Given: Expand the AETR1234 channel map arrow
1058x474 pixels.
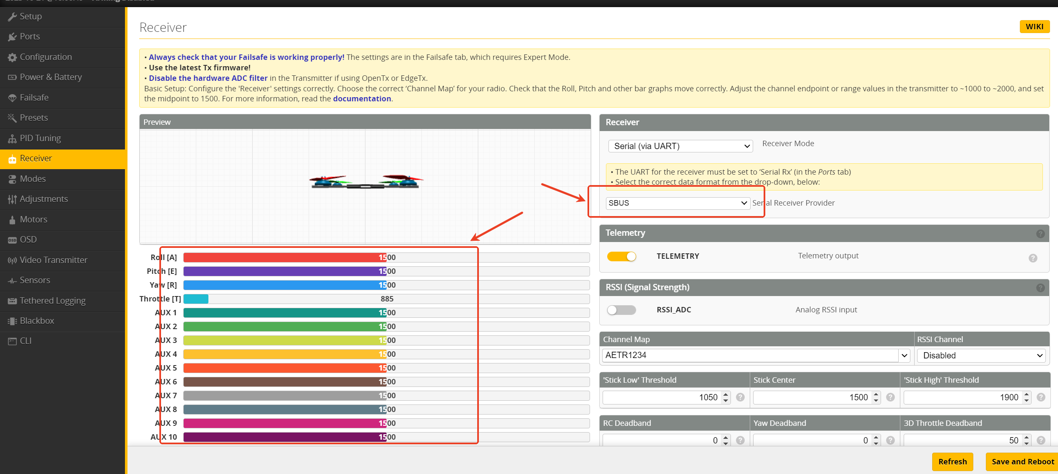Looking at the screenshot, I should coord(904,355).
